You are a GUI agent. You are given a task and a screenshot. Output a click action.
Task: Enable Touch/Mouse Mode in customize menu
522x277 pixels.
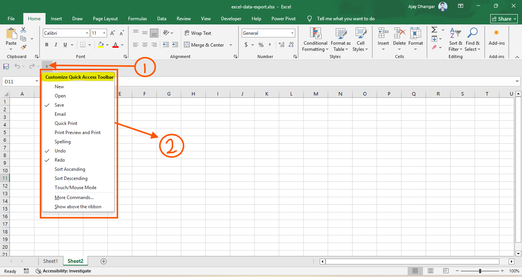(x=78, y=188)
